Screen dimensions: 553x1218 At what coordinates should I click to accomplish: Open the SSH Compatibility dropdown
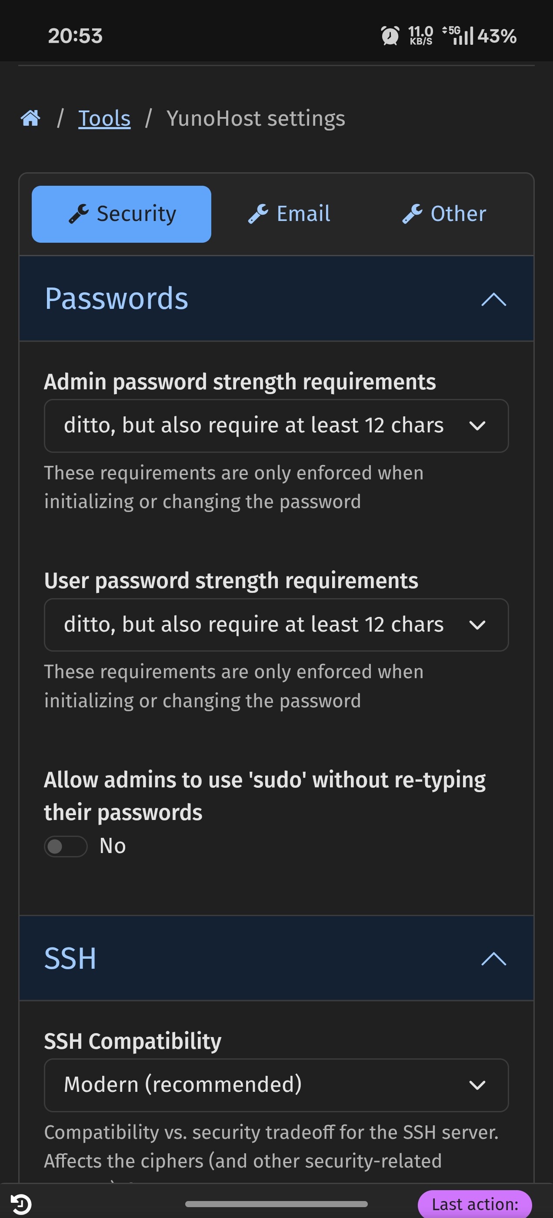click(x=276, y=1084)
